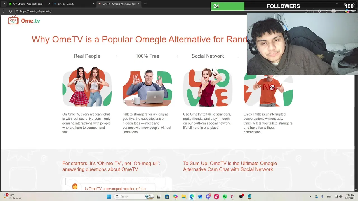Viewport: 358px width, 201px height.
Task: Click the microphone in-use tray icon
Action: point(322,197)
